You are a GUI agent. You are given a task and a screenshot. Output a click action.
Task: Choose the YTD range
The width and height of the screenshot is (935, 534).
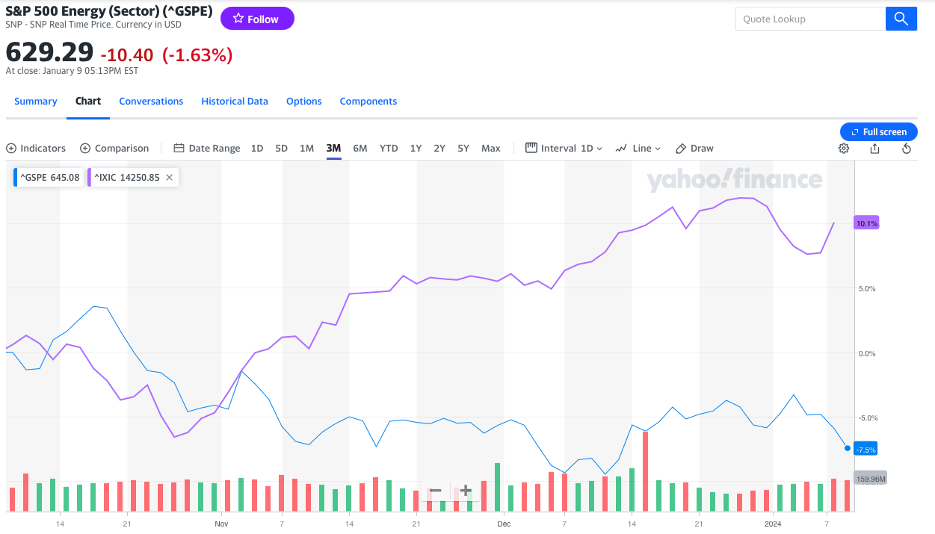coord(389,149)
